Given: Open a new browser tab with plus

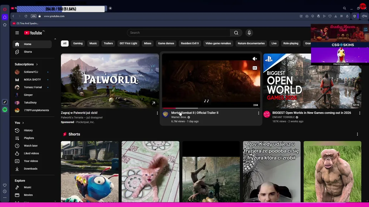Looking at the screenshot, I should (110, 8).
